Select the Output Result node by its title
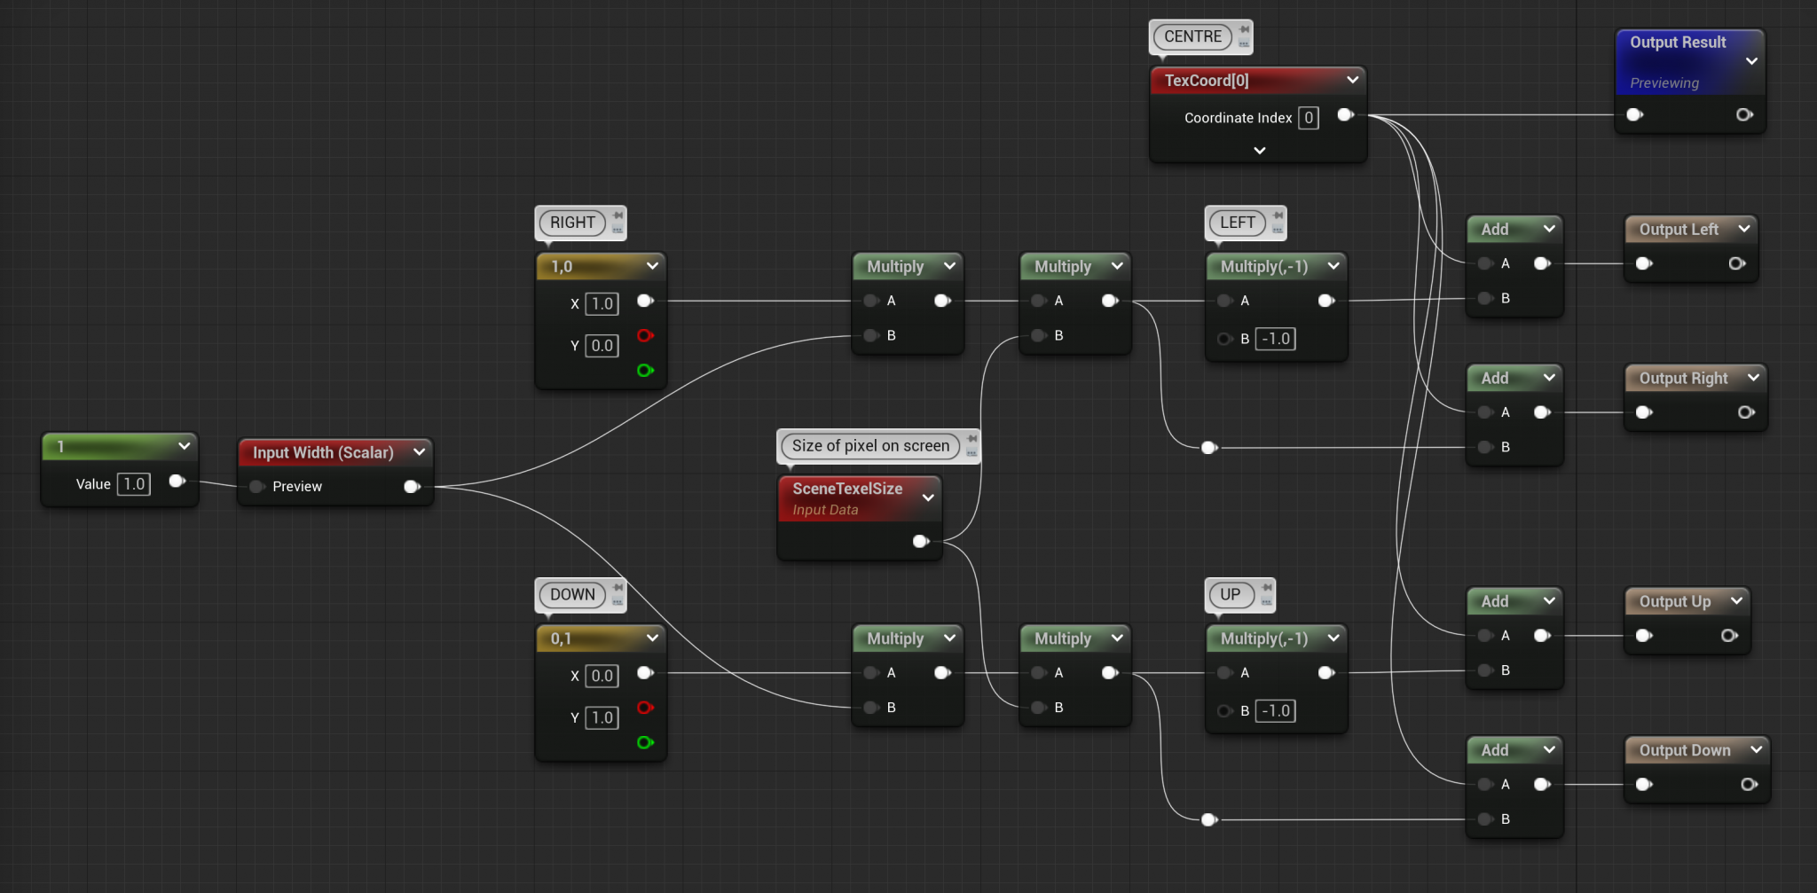 point(1678,43)
